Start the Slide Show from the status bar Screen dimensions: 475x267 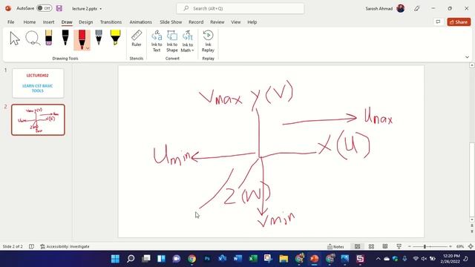click(399, 246)
